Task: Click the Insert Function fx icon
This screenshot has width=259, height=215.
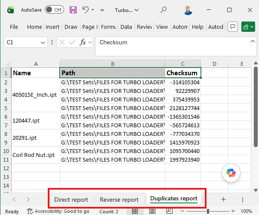Action: click(x=83, y=42)
